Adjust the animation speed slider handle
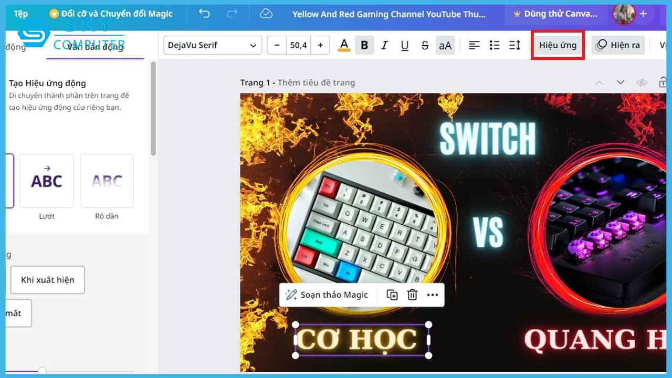This screenshot has height=378, width=672. pyautogui.click(x=43, y=371)
